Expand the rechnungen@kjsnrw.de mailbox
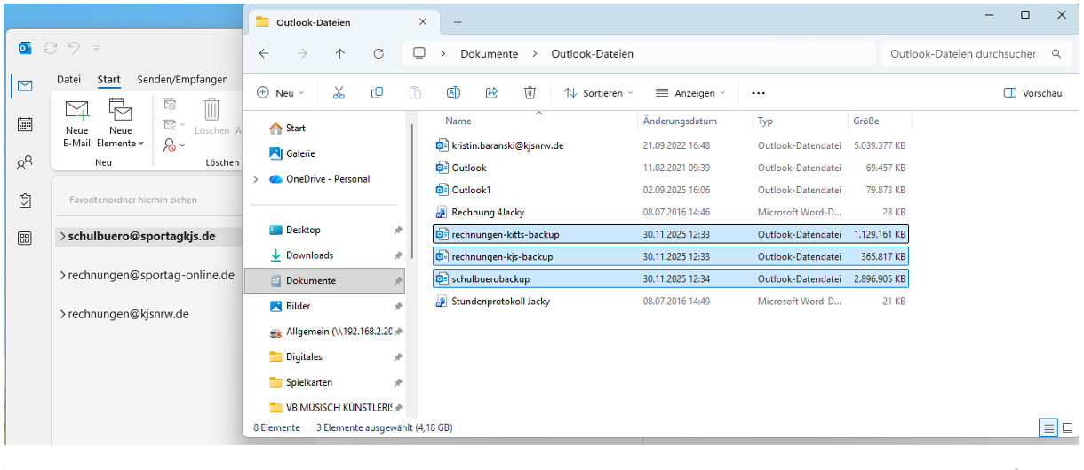The image size is (1084, 470). (63, 314)
